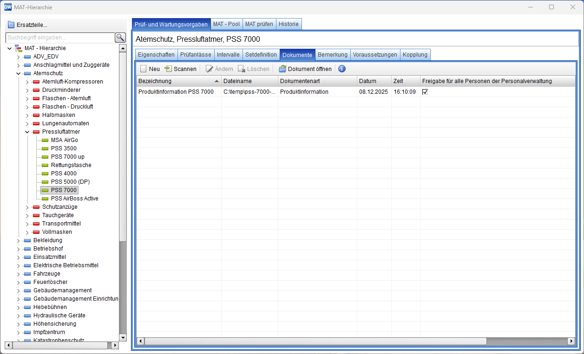Click the Ersatzteile icon button
This screenshot has width=584, height=354.
[x=11, y=25]
